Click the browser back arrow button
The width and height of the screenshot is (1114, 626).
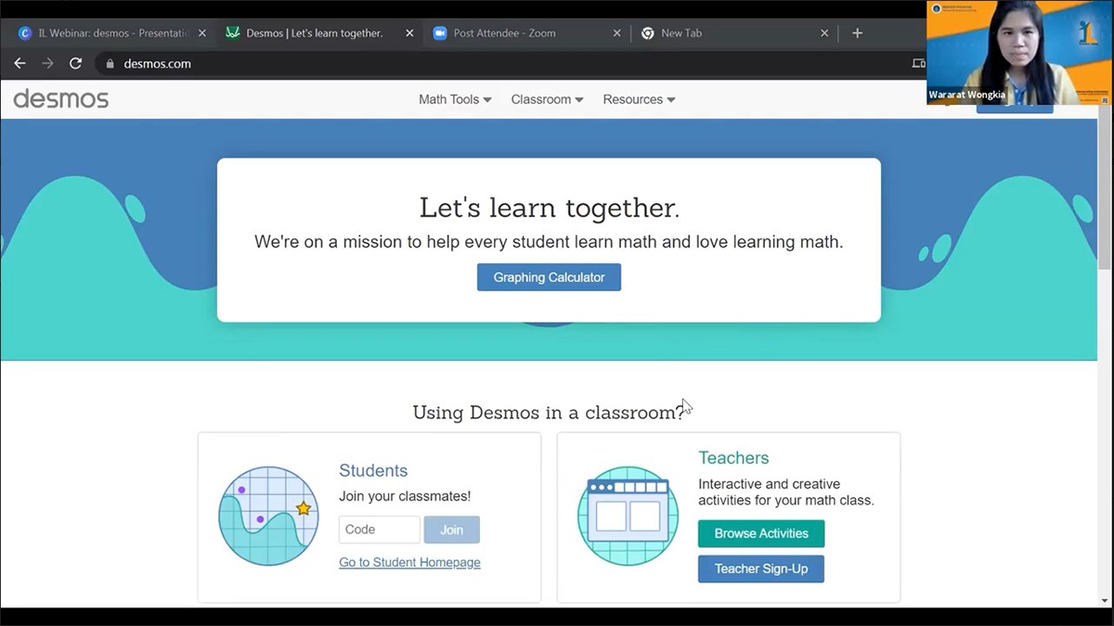click(x=19, y=64)
